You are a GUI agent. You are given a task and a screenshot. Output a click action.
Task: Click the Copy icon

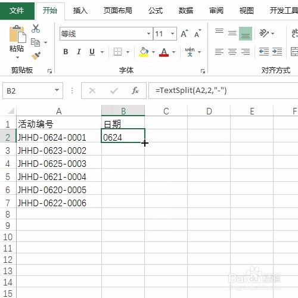click(x=36, y=42)
